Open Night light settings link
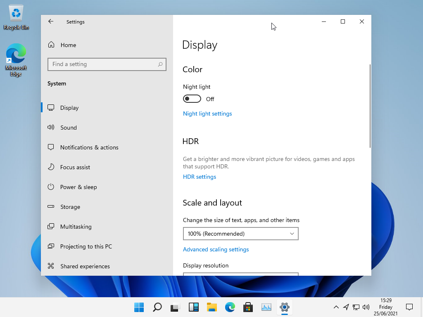 (x=207, y=114)
